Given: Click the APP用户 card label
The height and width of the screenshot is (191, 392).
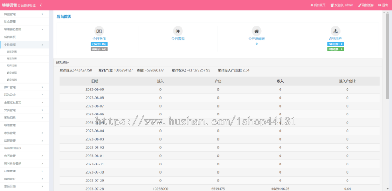Looking at the screenshot, I should [x=335, y=39].
